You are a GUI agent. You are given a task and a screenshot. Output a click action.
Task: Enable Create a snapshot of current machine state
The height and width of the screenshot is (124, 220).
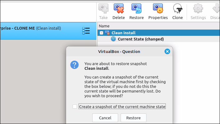[x=75, y=107]
